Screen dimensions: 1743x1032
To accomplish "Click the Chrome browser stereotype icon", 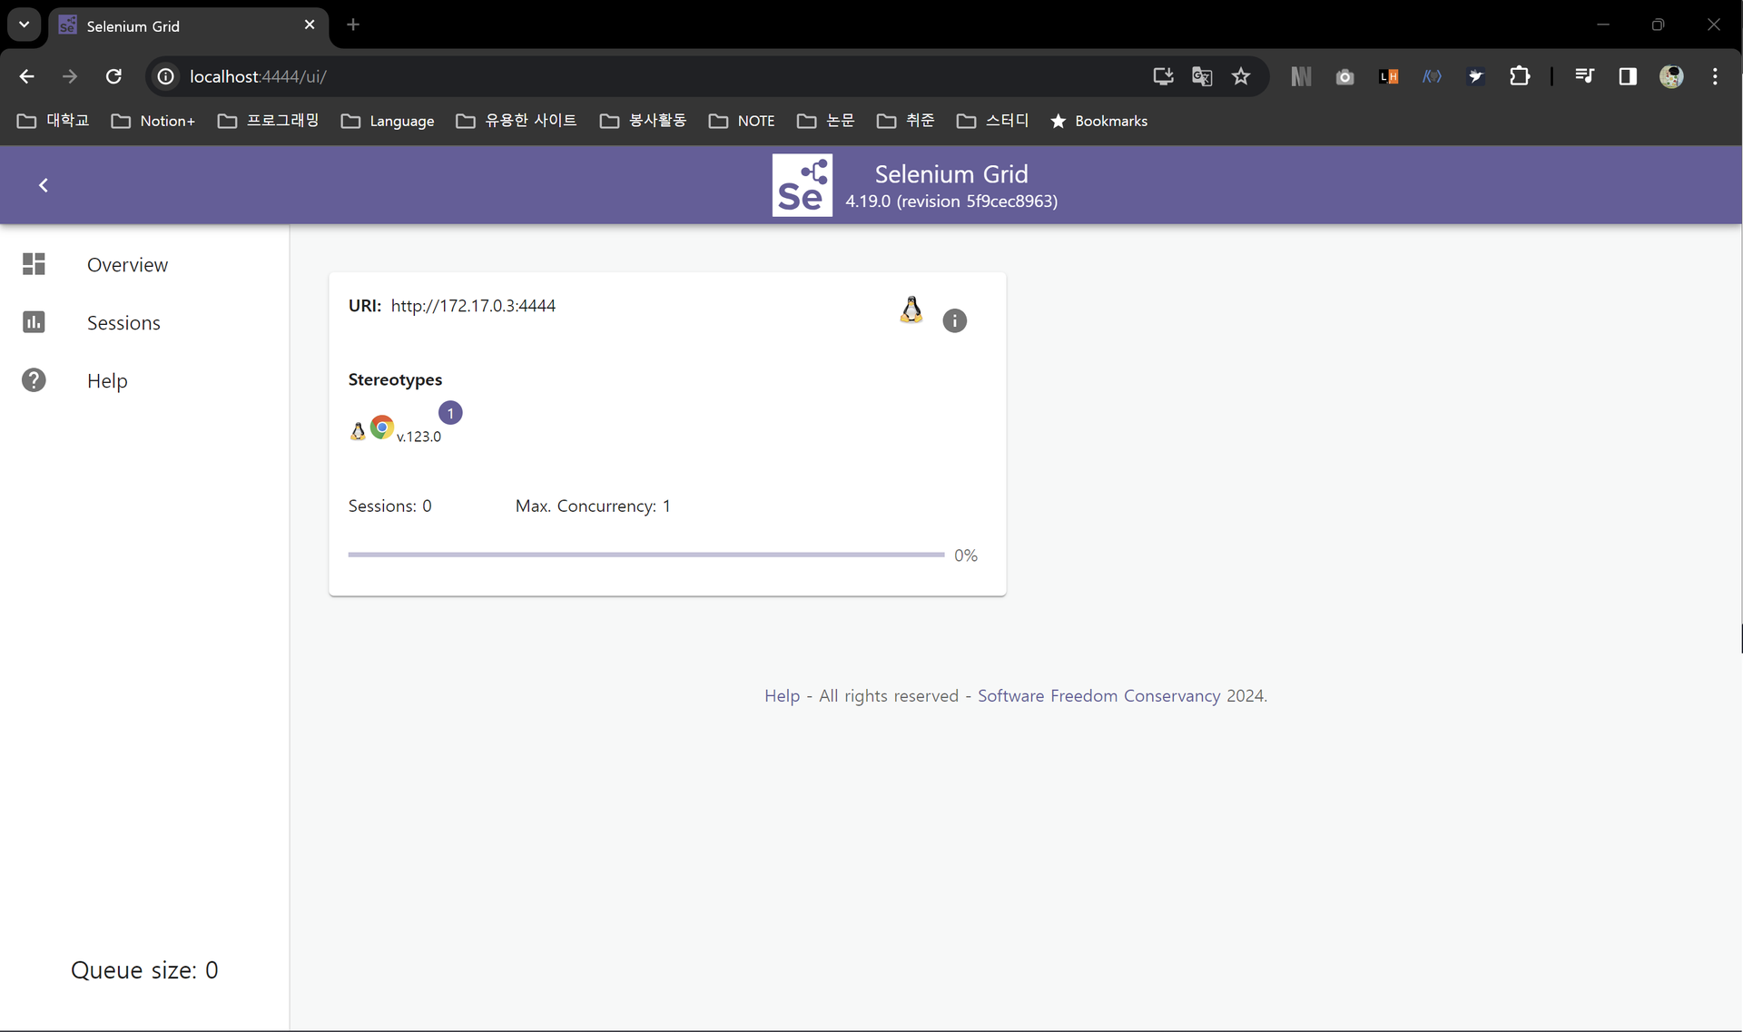I will (x=382, y=428).
